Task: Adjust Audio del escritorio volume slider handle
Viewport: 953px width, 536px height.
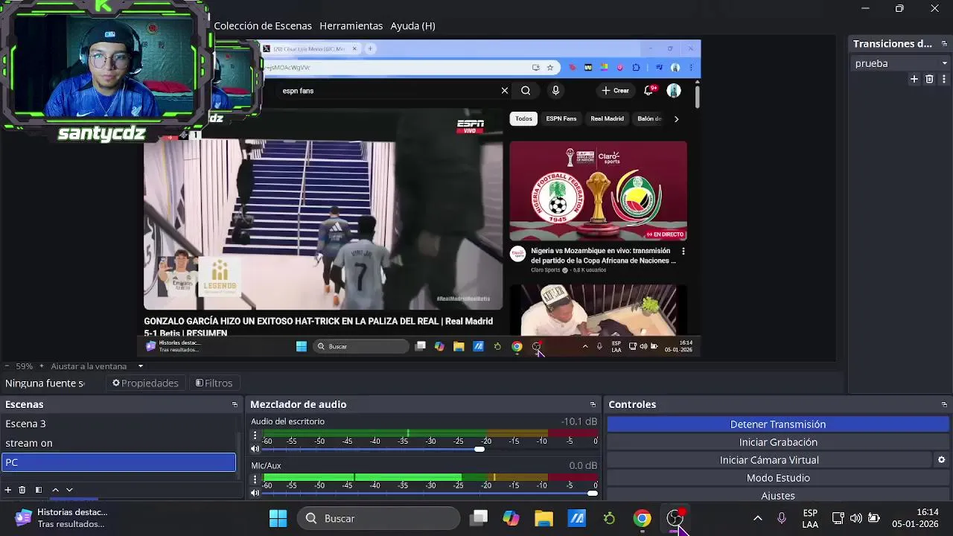Action: point(479,449)
